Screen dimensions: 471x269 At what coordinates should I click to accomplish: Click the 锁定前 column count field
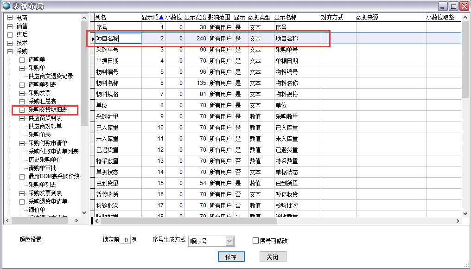click(125, 241)
